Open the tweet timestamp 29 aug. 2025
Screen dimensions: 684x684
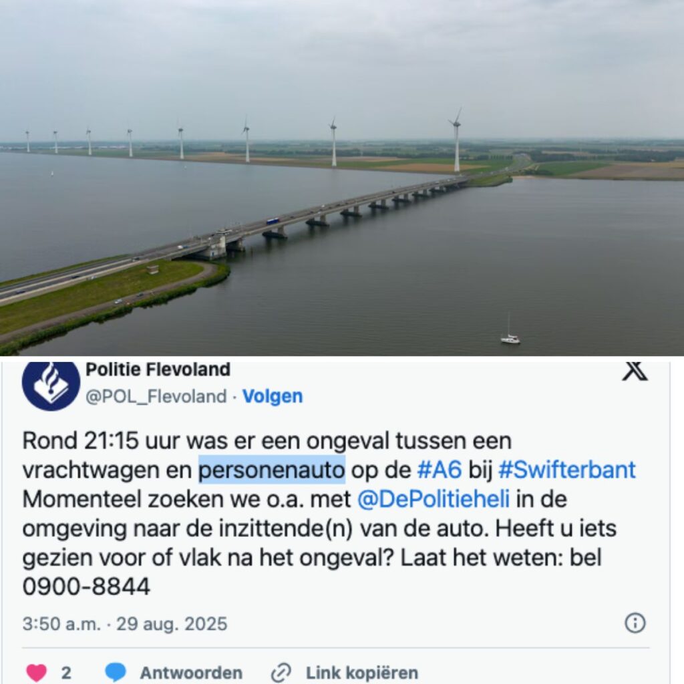pos(172,624)
